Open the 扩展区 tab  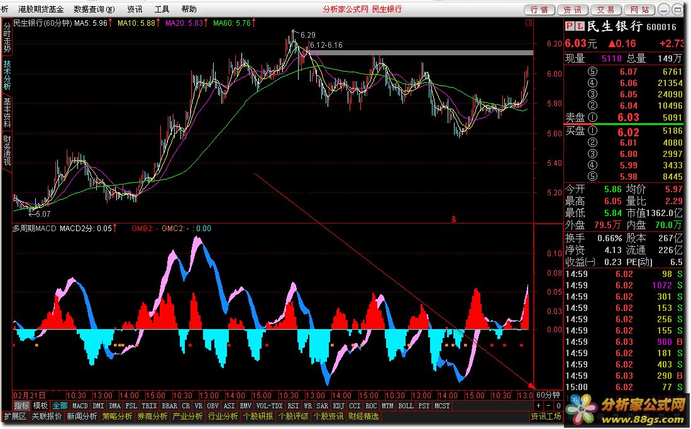[x=16, y=416]
